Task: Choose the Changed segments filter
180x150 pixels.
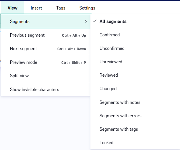Action: [x=135, y=88]
